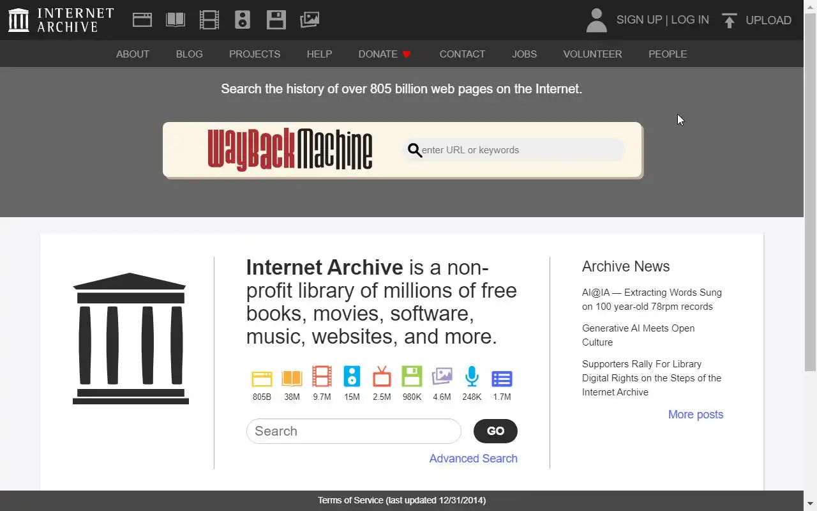This screenshot has height=511, width=817.
Task: Open the blue audio speaker icon (15M)
Action: tap(352, 377)
